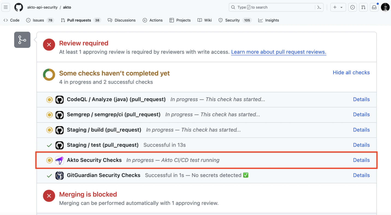Open the akto repository link

click(x=67, y=7)
